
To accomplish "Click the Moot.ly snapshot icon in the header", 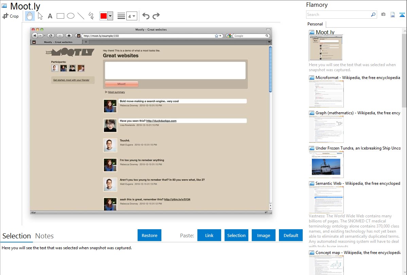I will pyautogui.click(x=4, y=6).
